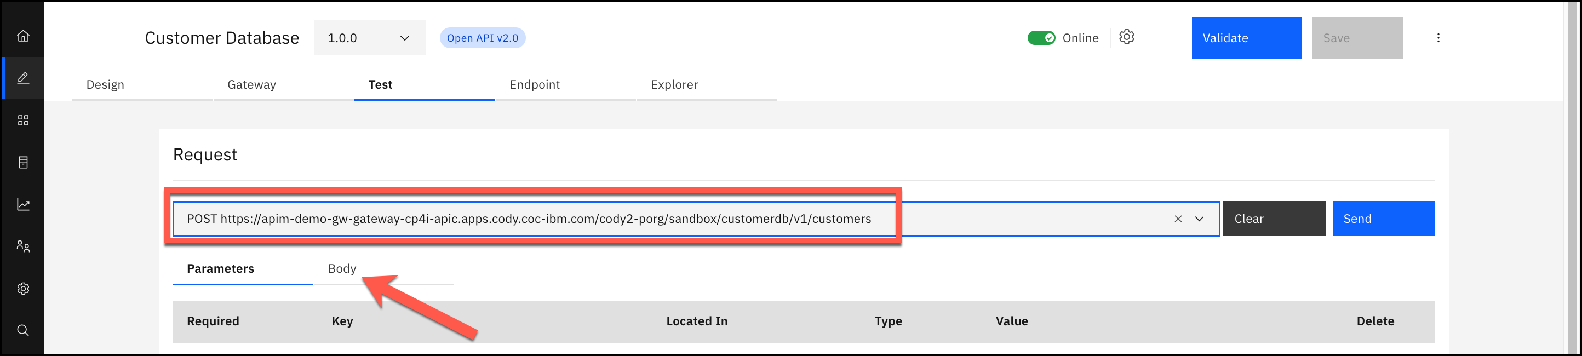Open the Resources icon in sidebar
1582x356 pixels.
point(22,163)
